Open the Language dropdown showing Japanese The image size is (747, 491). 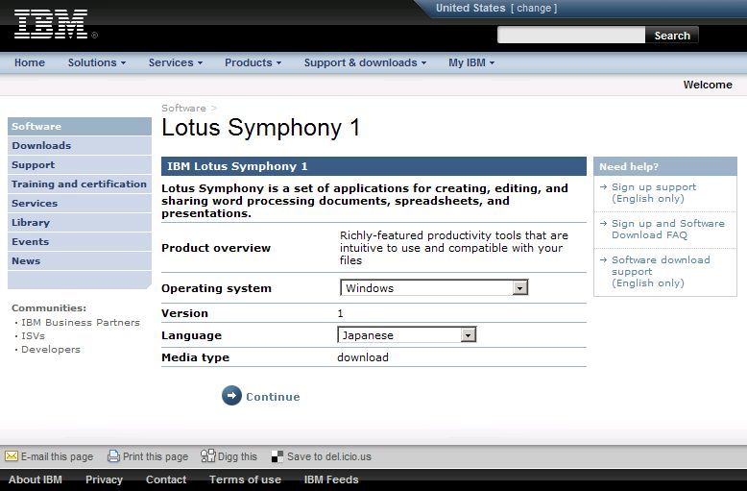pos(406,334)
